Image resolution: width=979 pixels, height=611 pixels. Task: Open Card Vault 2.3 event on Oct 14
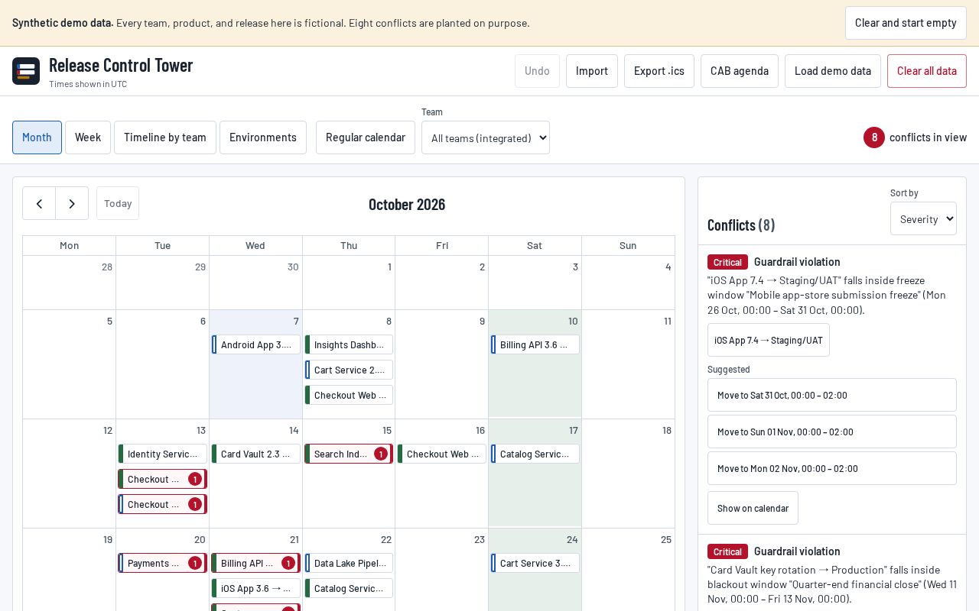point(256,454)
